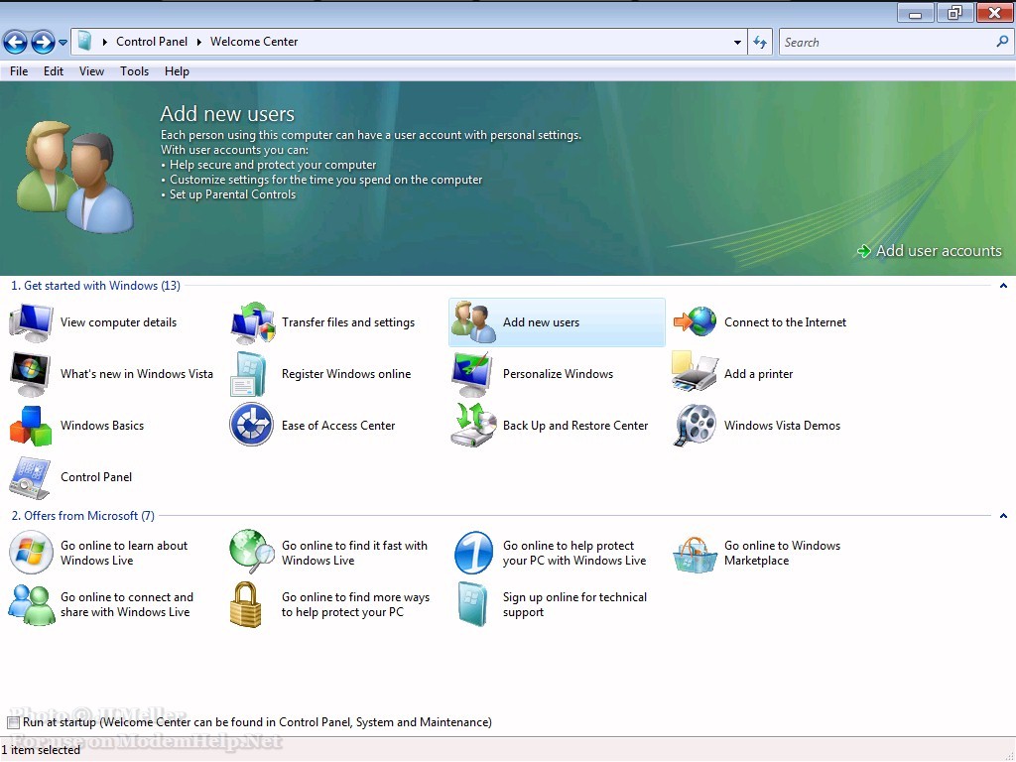Select the "Sign up online for technical support" label
Viewport: 1016px width, 762px height.
pos(574,604)
